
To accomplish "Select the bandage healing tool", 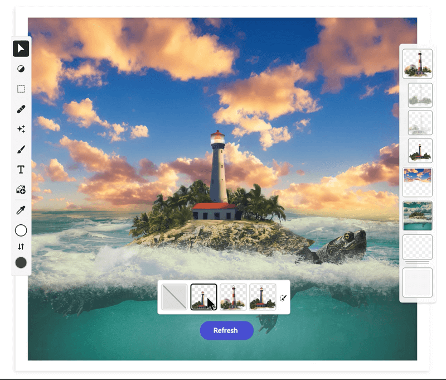I will coord(21,109).
